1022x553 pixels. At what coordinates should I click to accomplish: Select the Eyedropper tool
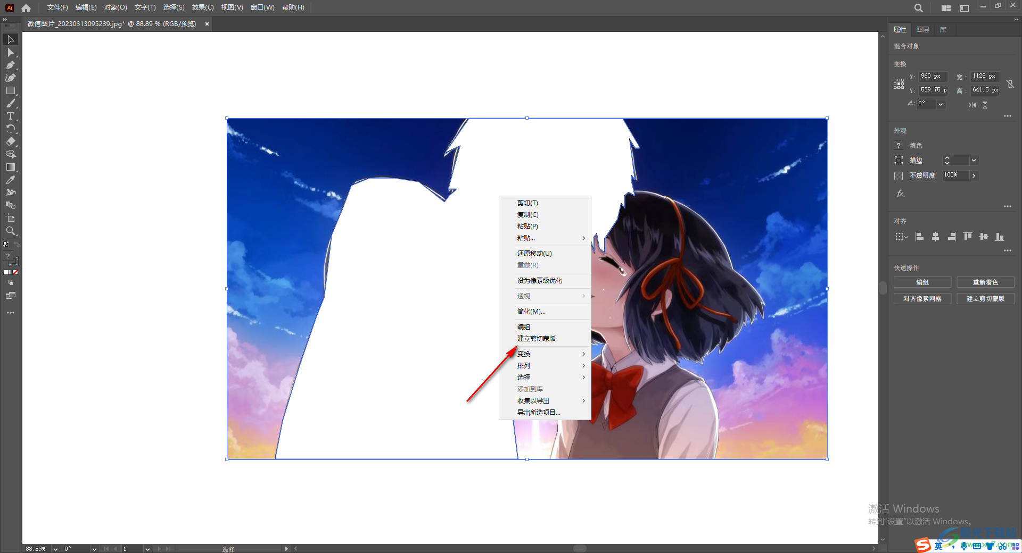tap(10, 180)
